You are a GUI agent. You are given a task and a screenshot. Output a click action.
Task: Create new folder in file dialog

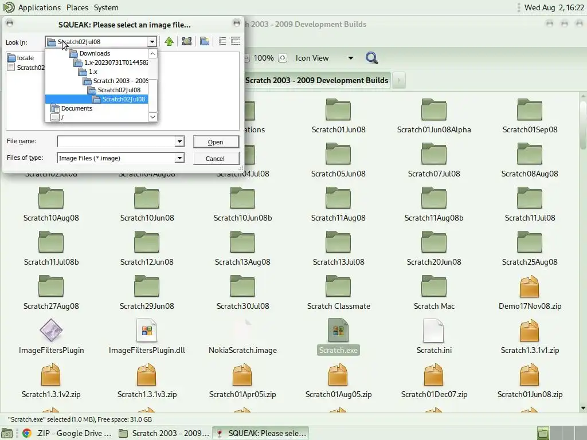[205, 41]
